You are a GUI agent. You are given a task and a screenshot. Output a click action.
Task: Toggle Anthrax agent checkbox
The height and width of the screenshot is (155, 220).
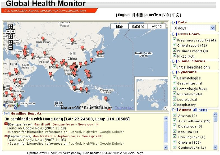tap(174, 115)
